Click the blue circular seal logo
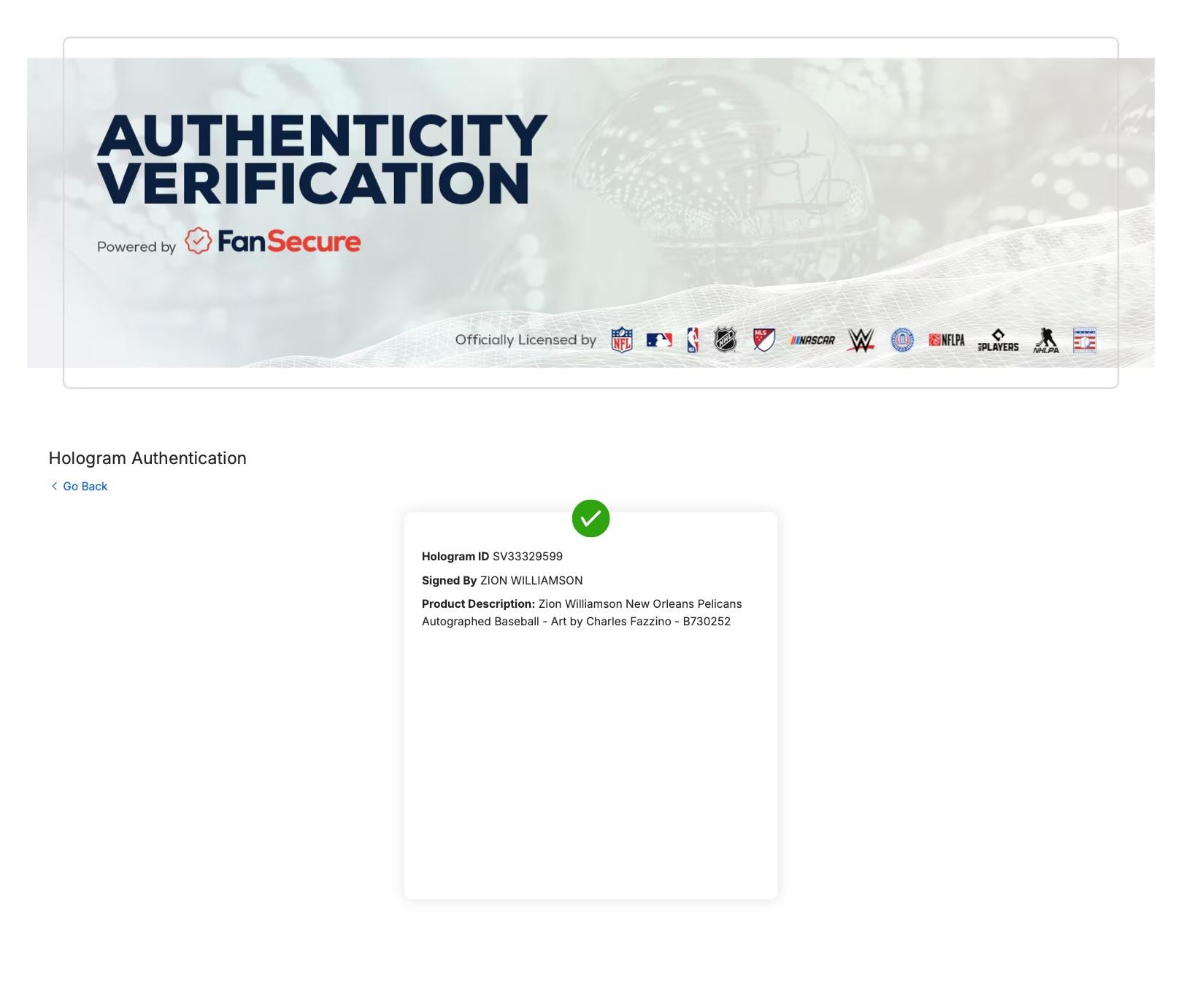The width and height of the screenshot is (1181, 996). (902, 340)
